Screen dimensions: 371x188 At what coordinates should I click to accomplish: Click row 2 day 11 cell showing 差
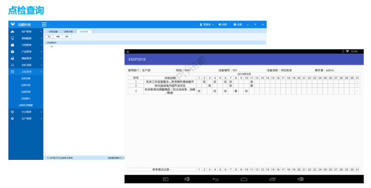coord(251,86)
